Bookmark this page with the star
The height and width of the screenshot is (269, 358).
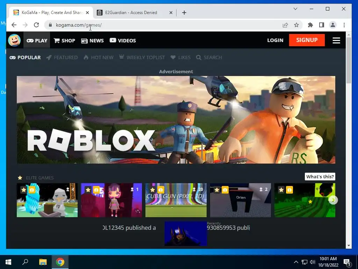coord(296,25)
